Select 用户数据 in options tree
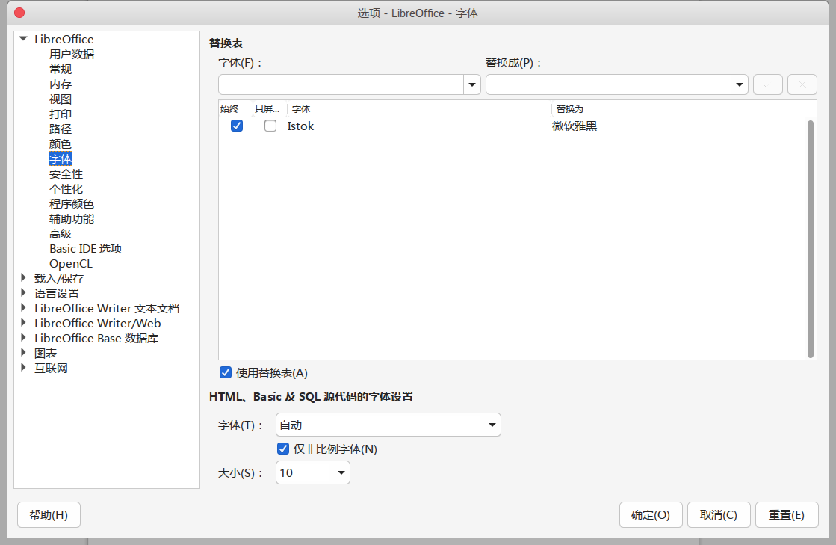Screen dimensions: 836x545 pyautogui.click(x=72, y=55)
